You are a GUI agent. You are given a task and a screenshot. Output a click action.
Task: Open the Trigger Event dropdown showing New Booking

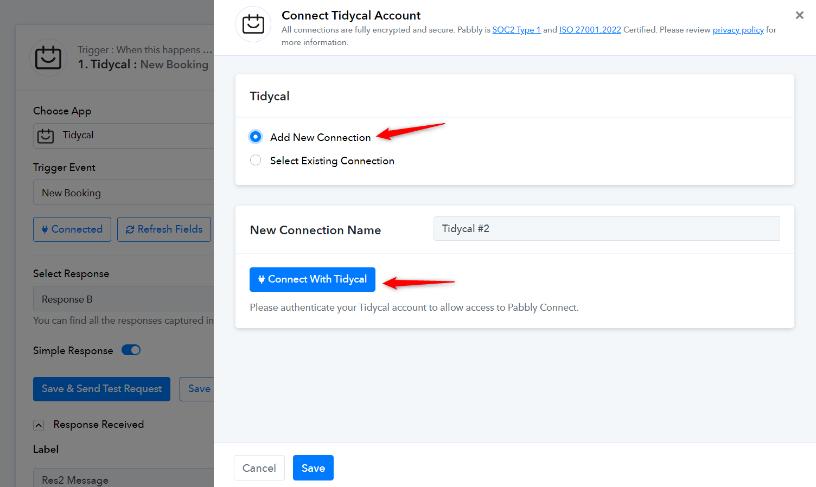pyautogui.click(x=124, y=193)
